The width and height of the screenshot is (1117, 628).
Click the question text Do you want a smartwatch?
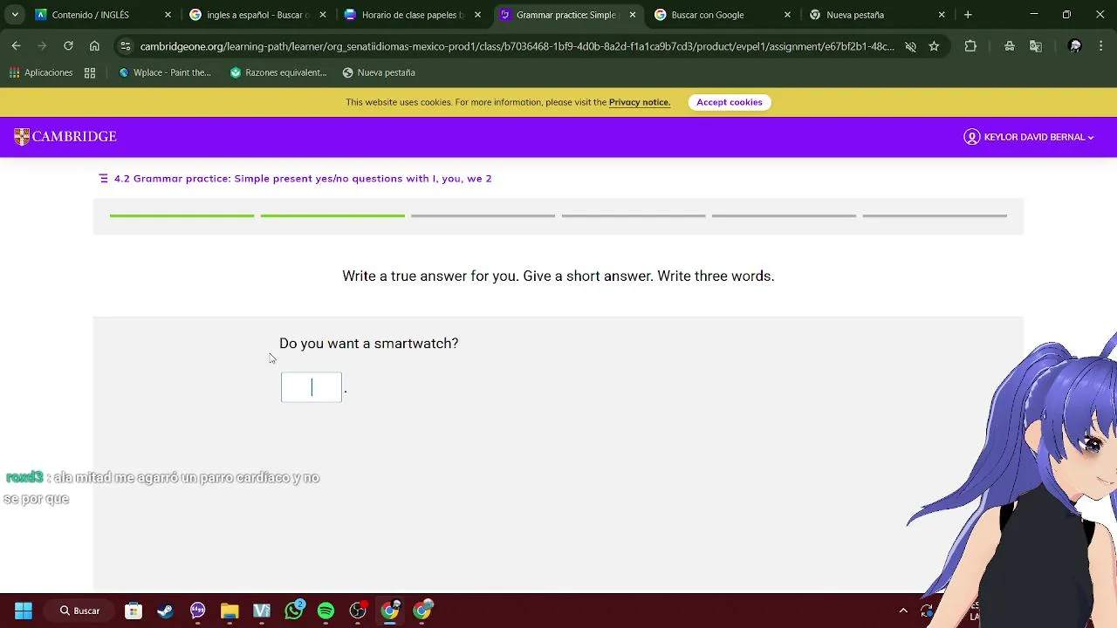point(368,344)
